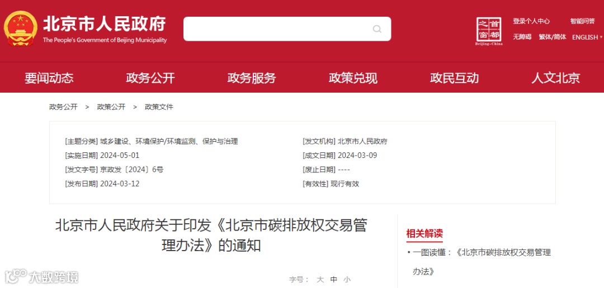Screen dimensions: 604x288
Task: Open 登录个人中心 link
Action: 531,22
